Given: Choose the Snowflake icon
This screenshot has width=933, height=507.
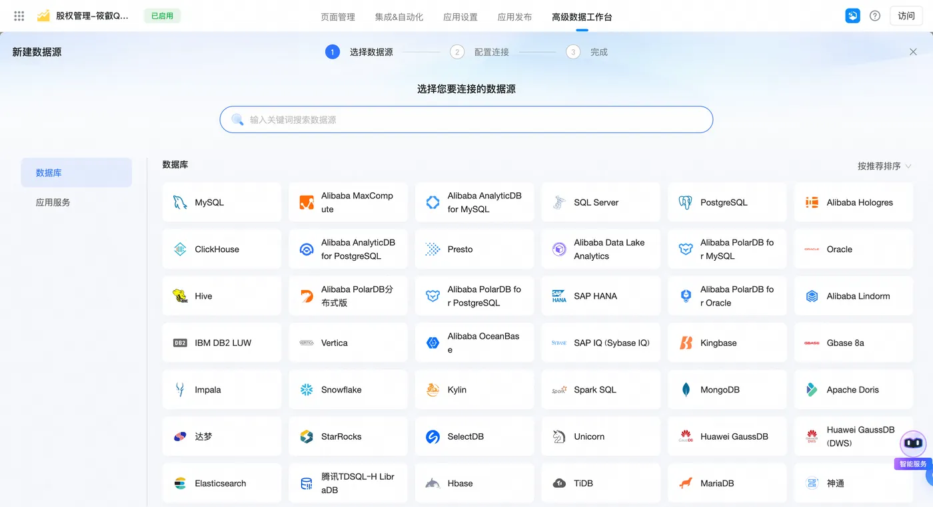Looking at the screenshot, I should click(x=307, y=390).
